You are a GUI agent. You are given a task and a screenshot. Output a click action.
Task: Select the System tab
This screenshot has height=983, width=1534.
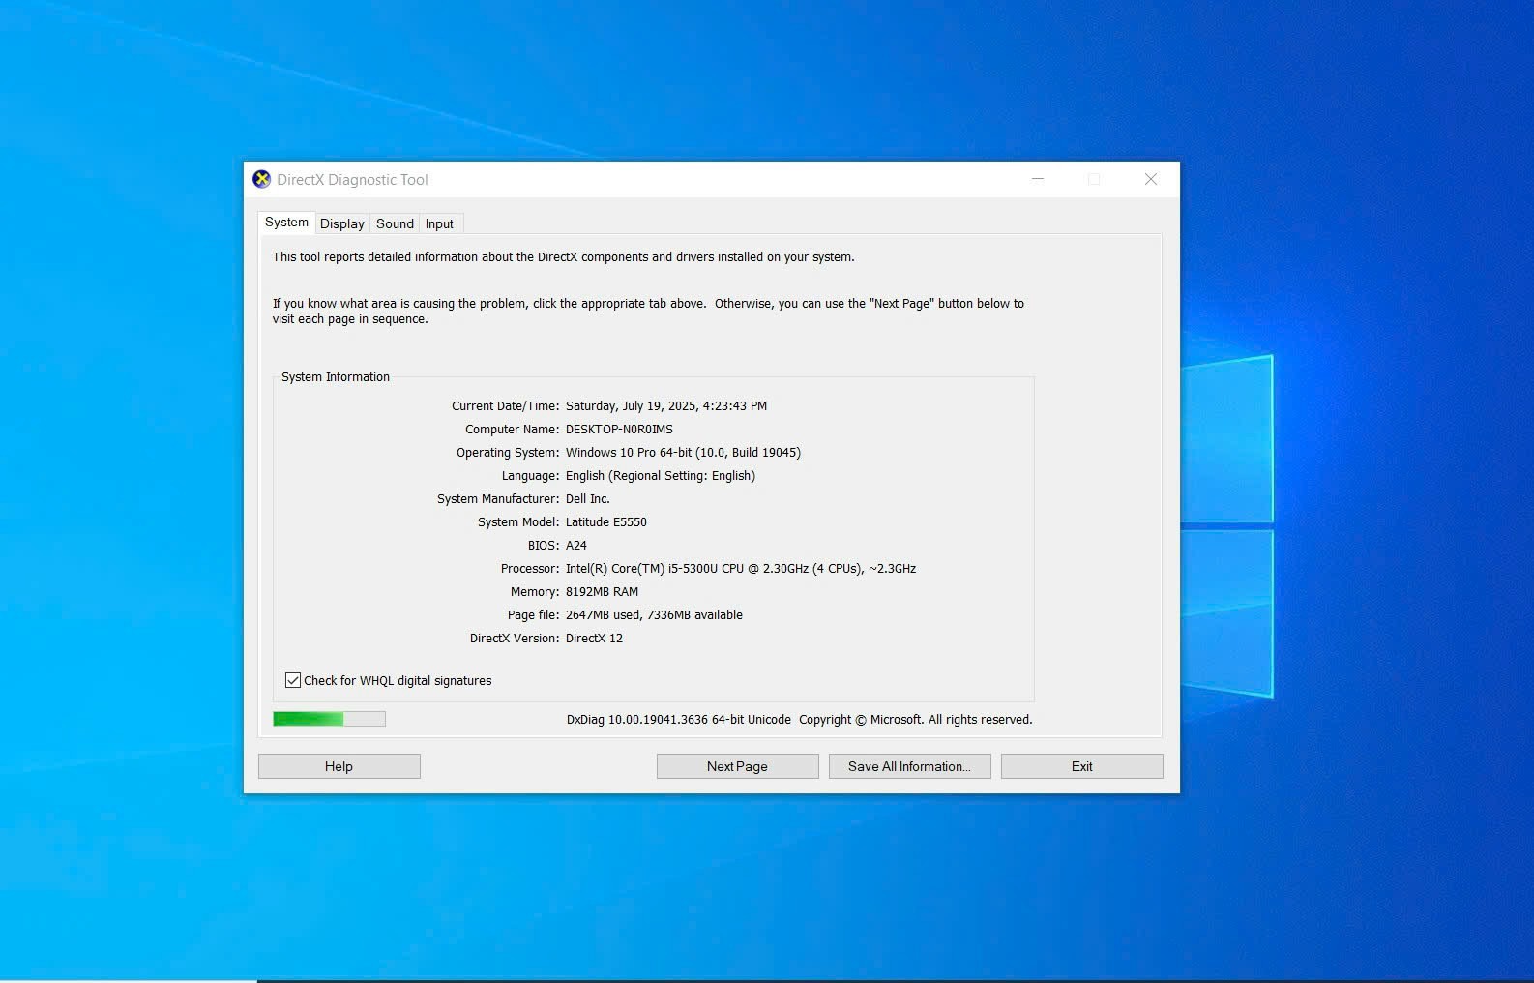click(286, 223)
